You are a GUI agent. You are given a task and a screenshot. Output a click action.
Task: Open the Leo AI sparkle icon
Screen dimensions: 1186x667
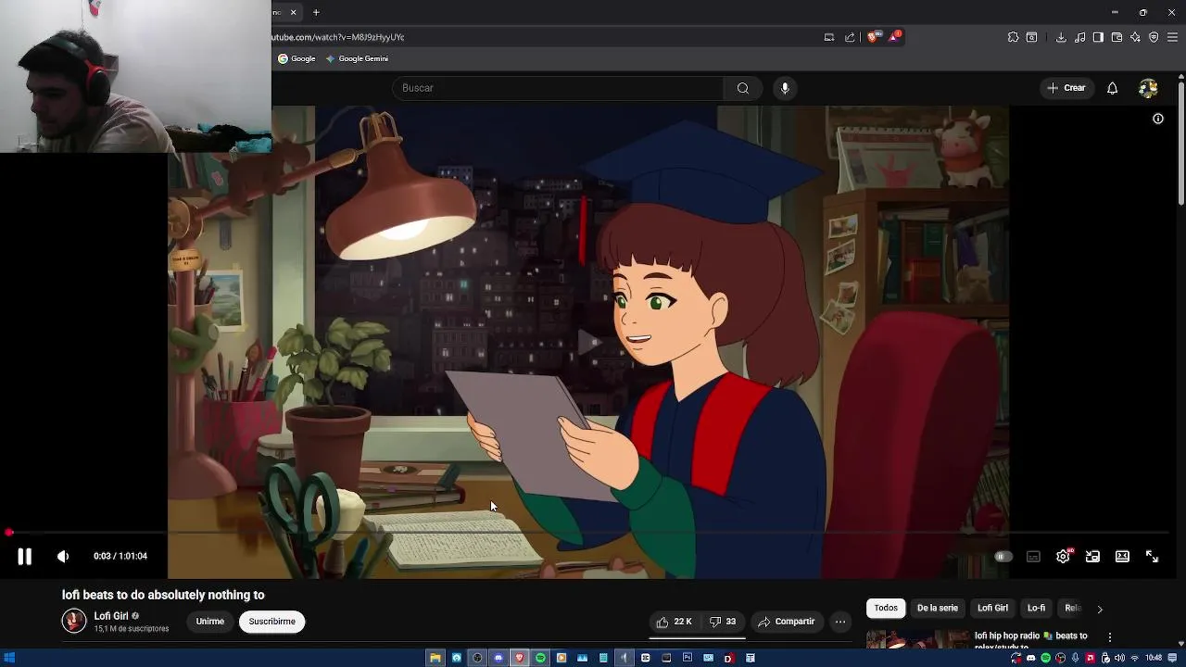pyautogui.click(x=1135, y=37)
